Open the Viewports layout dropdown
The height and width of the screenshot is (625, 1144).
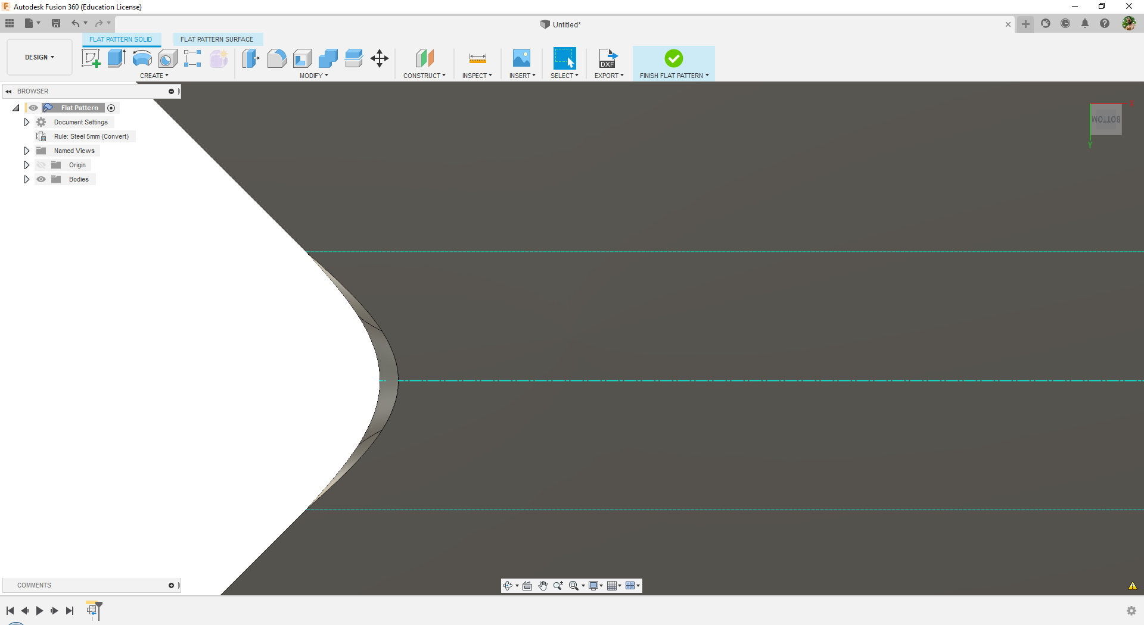pyautogui.click(x=633, y=586)
